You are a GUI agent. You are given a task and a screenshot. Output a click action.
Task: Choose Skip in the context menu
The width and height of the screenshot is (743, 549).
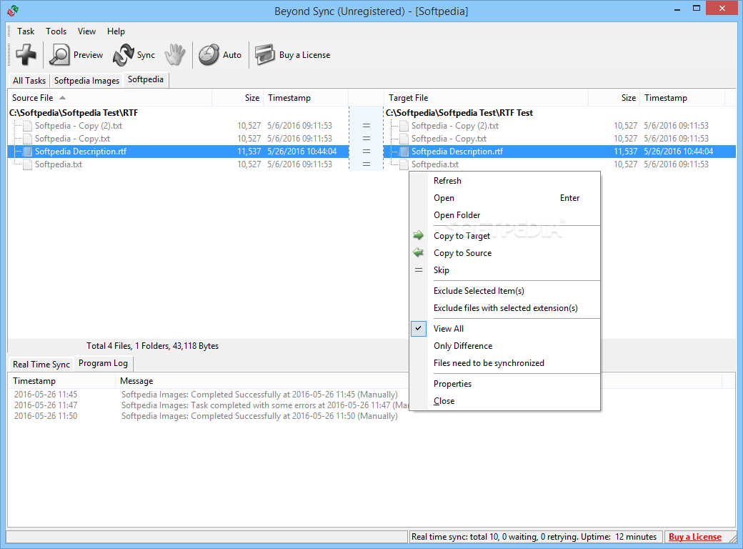click(x=505, y=269)
